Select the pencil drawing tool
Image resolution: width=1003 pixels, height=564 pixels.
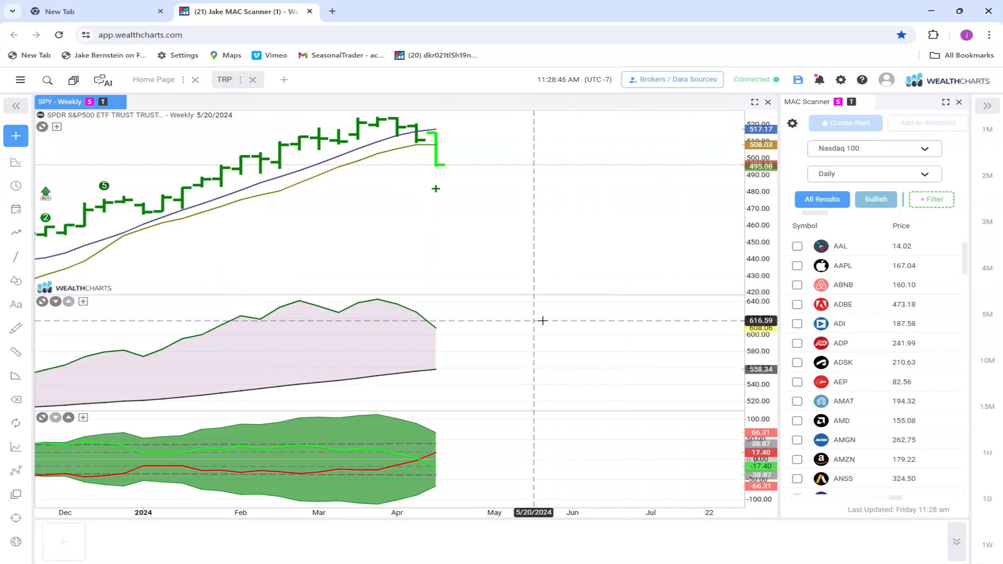pyautogui.click(x=16, y=328)
